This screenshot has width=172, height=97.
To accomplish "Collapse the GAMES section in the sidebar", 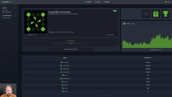I will tap(15, 8).
